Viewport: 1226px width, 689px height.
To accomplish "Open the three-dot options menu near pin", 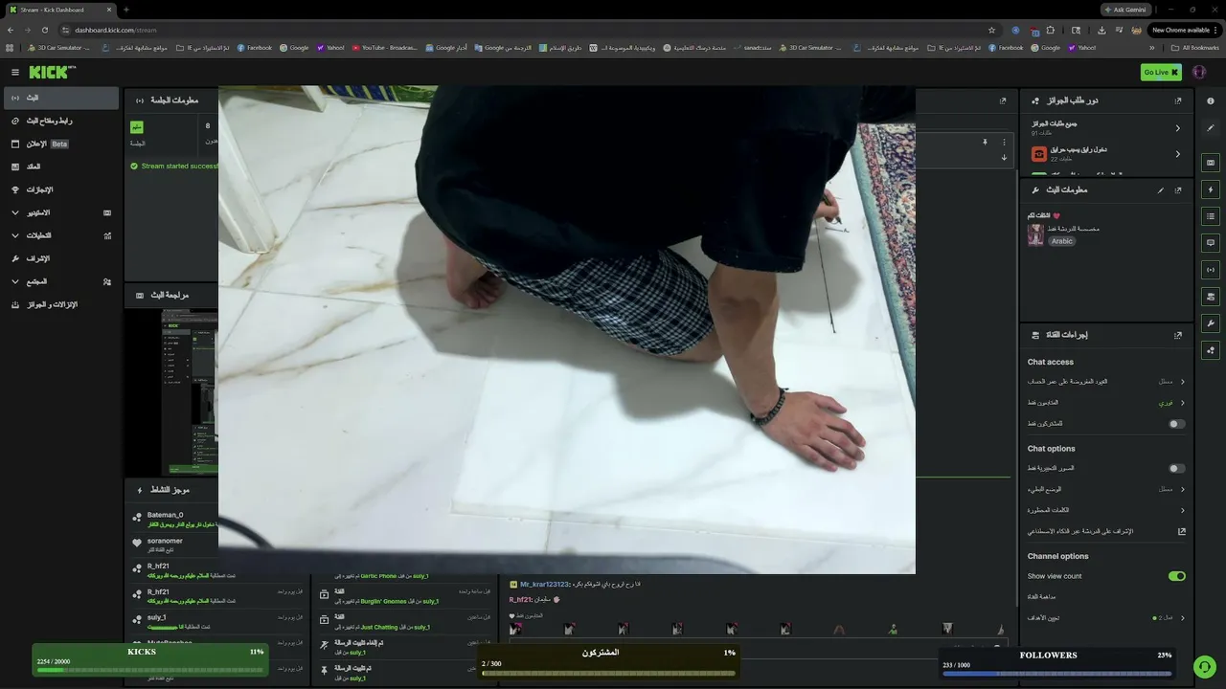I will [1004, 142].
